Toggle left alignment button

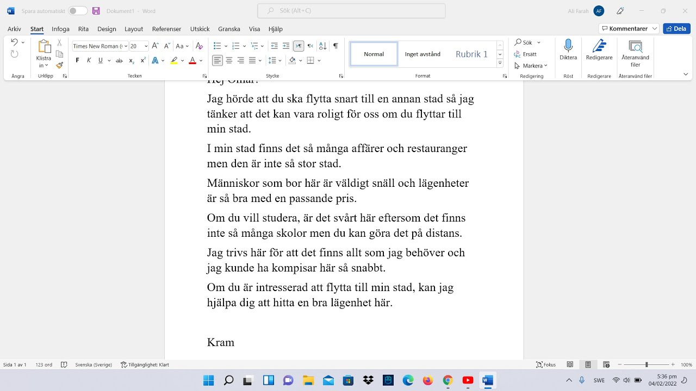pos(217,60)
